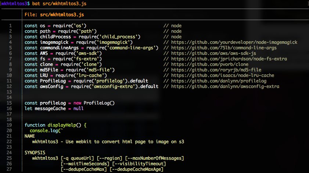Click the aws/aws-sdk-js GitHub URL
The height and width of the screenshot is (173, 309).
click(x=213, y=53)
